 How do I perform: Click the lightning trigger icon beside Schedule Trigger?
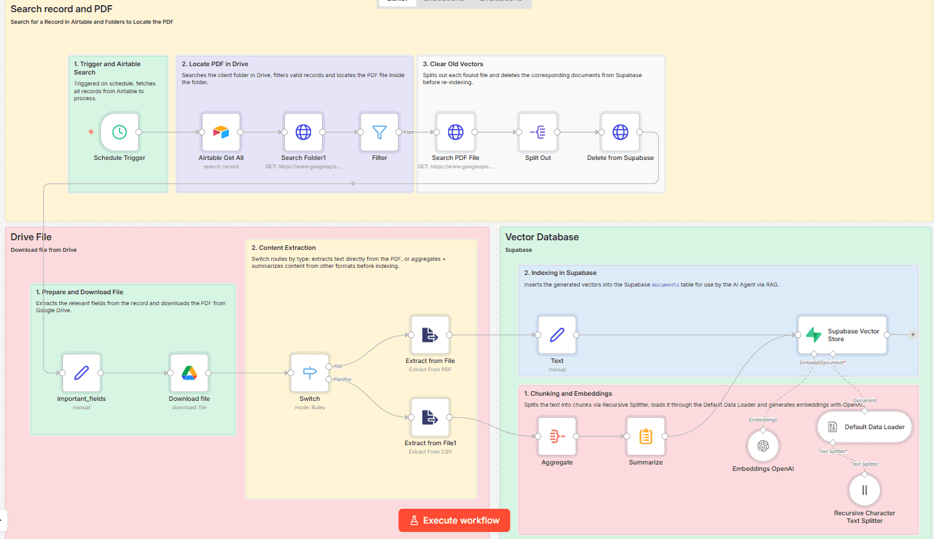tap(91, 132)
